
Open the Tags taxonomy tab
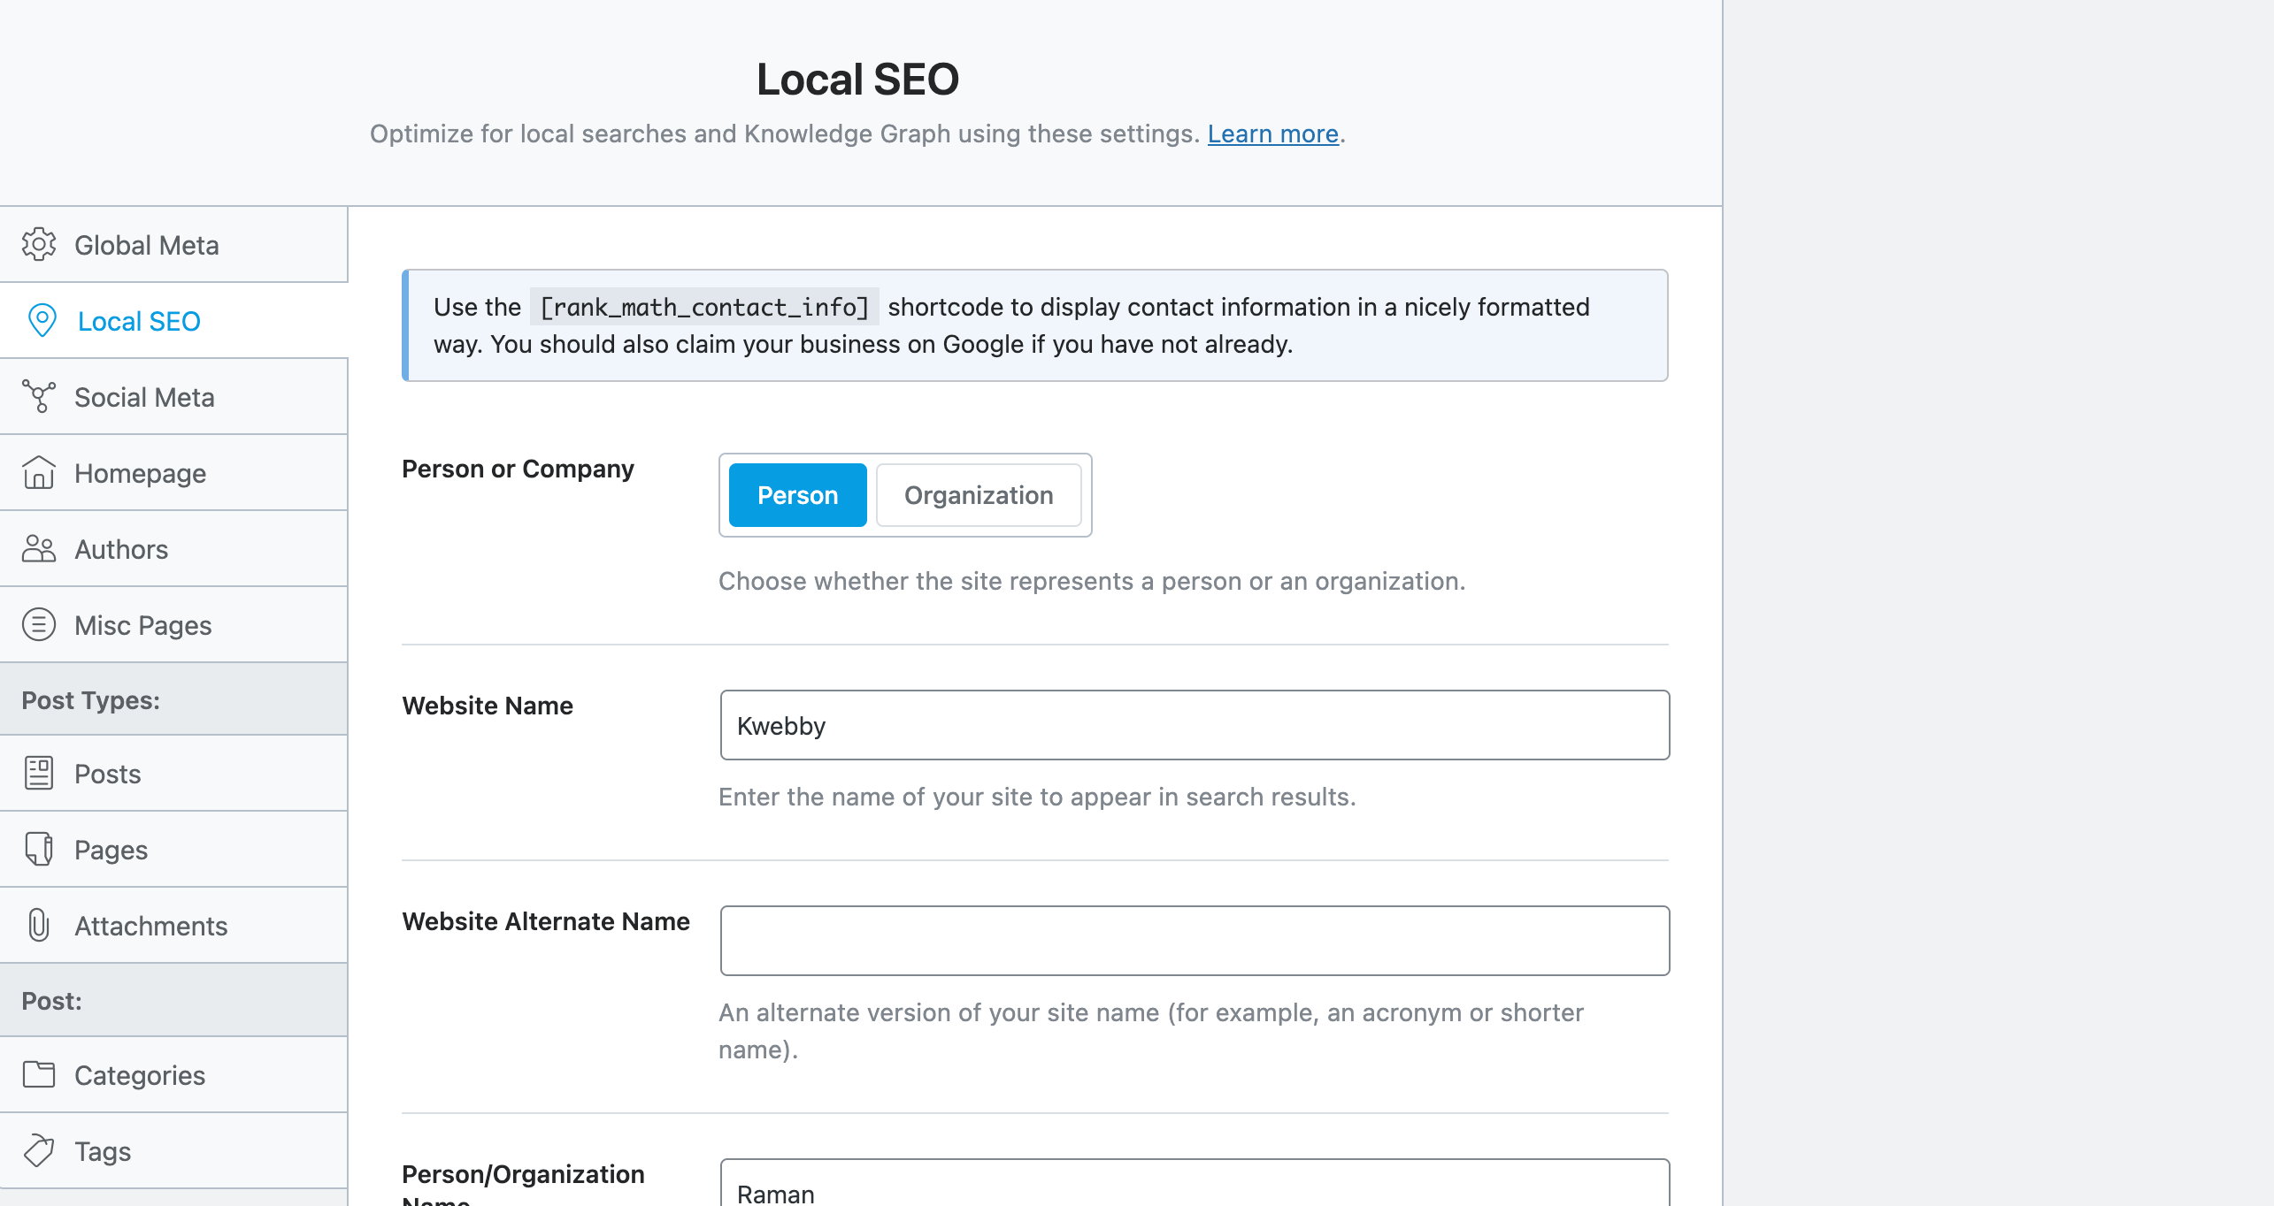pyautogui.click(x=173, y=1151)
